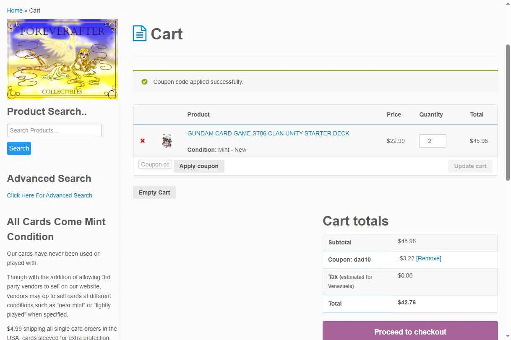This screenshot has height=340, width=511.
Task: Click the Subtotal $45.98 value
Action: tap(407, 241)
